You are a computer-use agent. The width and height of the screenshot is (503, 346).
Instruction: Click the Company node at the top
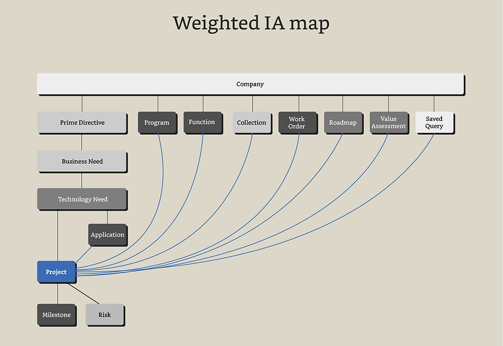point(251,84)
